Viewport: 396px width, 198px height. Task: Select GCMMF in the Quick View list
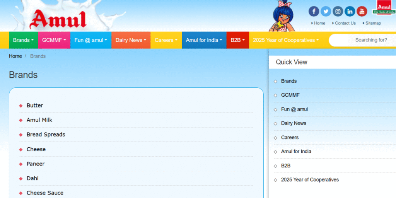(x=290, y=95)
